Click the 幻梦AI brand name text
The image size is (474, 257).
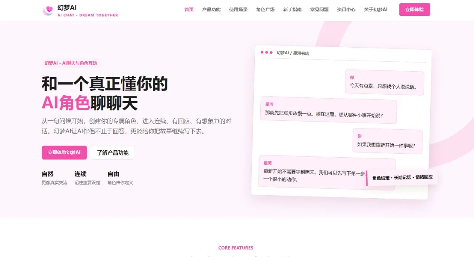(x=67, y=7)
